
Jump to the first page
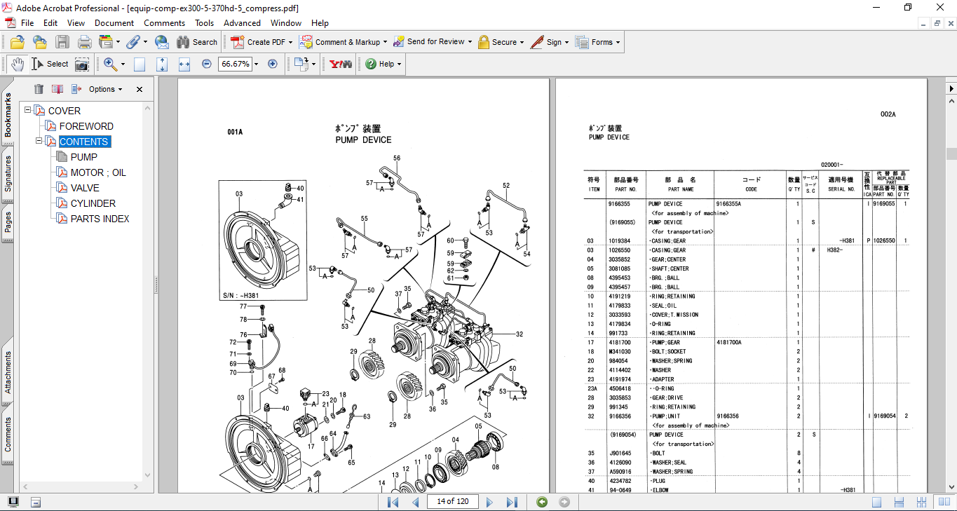393,502
